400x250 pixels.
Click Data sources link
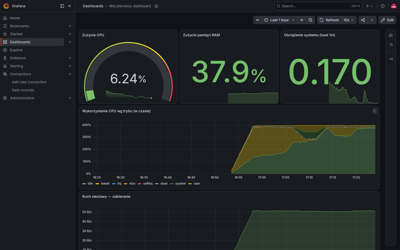tap(23, 90)
